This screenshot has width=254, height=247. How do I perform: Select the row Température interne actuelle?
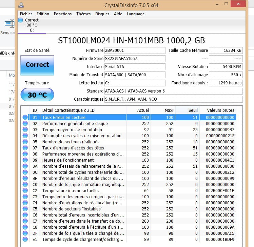[129, 190]
